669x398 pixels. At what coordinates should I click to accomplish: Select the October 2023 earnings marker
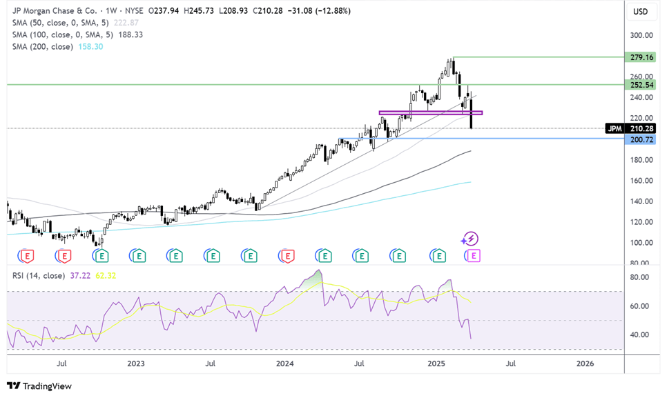tap(250, 256)
